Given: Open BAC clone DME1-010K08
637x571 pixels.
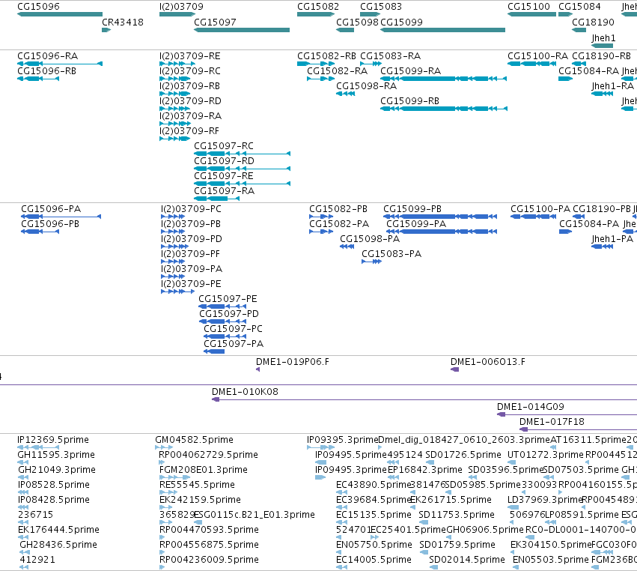Looking at the screenshot, I should (245, 392).
